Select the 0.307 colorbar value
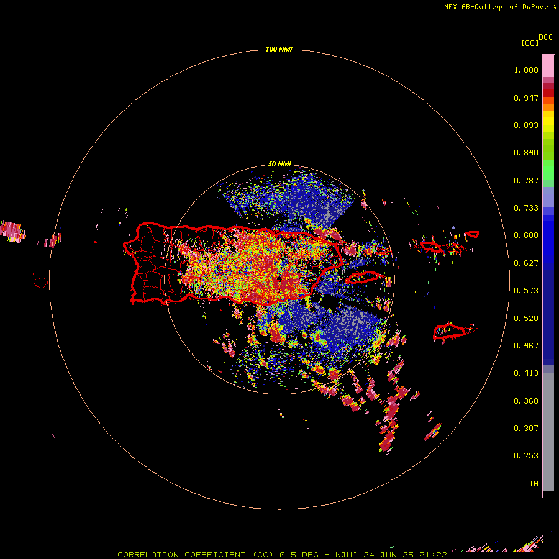This screenshot has width=559, height=559. pos(526,428)
